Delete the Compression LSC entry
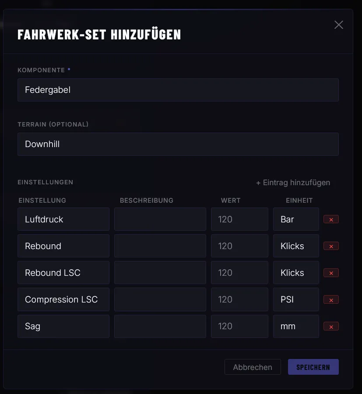This screenshot has height=394, width=362. click(x=331, y=299)
